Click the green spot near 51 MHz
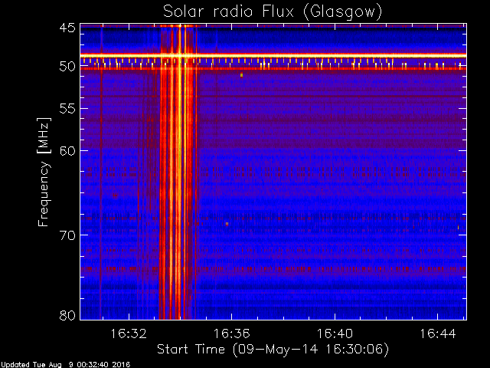The width and height of the screenshot is (490, 368). (x=242, y=75)
